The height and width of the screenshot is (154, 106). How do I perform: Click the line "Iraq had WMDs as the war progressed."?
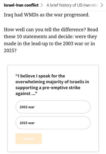47,15
